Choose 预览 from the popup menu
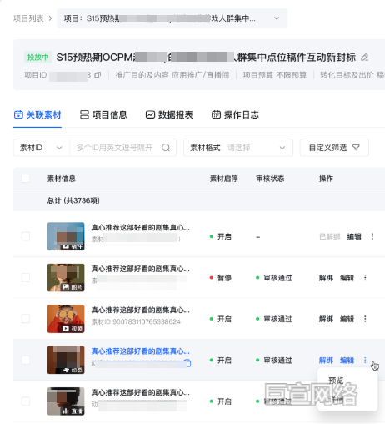The height and width of the screenshot is (424, 385). coord(336,381)
